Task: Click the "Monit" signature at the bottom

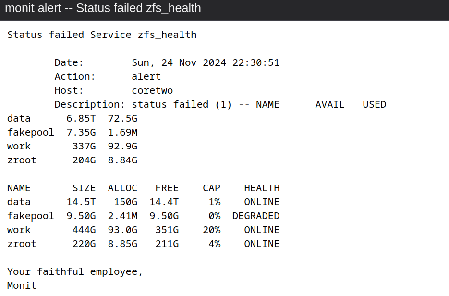Action: coord(22,285)
